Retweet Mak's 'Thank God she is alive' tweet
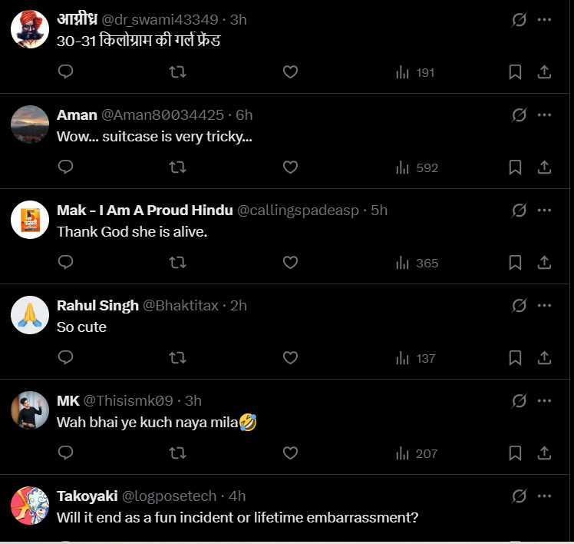The width and height of the screenshot is (574, 544). pyautogui.click(x=177, y=263)
